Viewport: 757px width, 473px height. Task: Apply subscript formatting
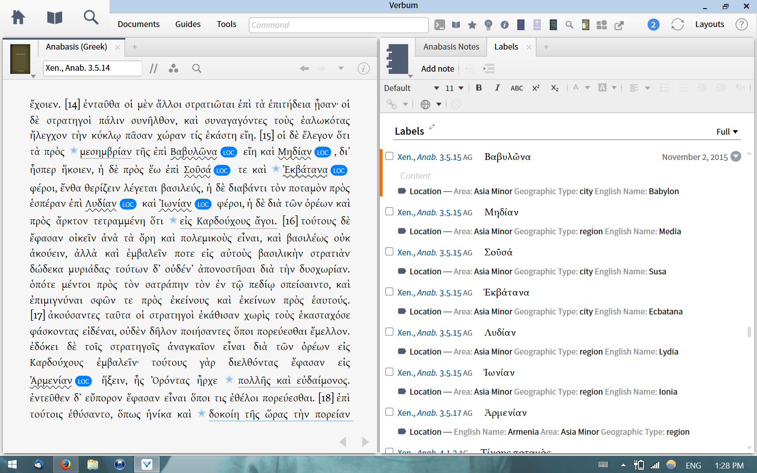[555, 88]
